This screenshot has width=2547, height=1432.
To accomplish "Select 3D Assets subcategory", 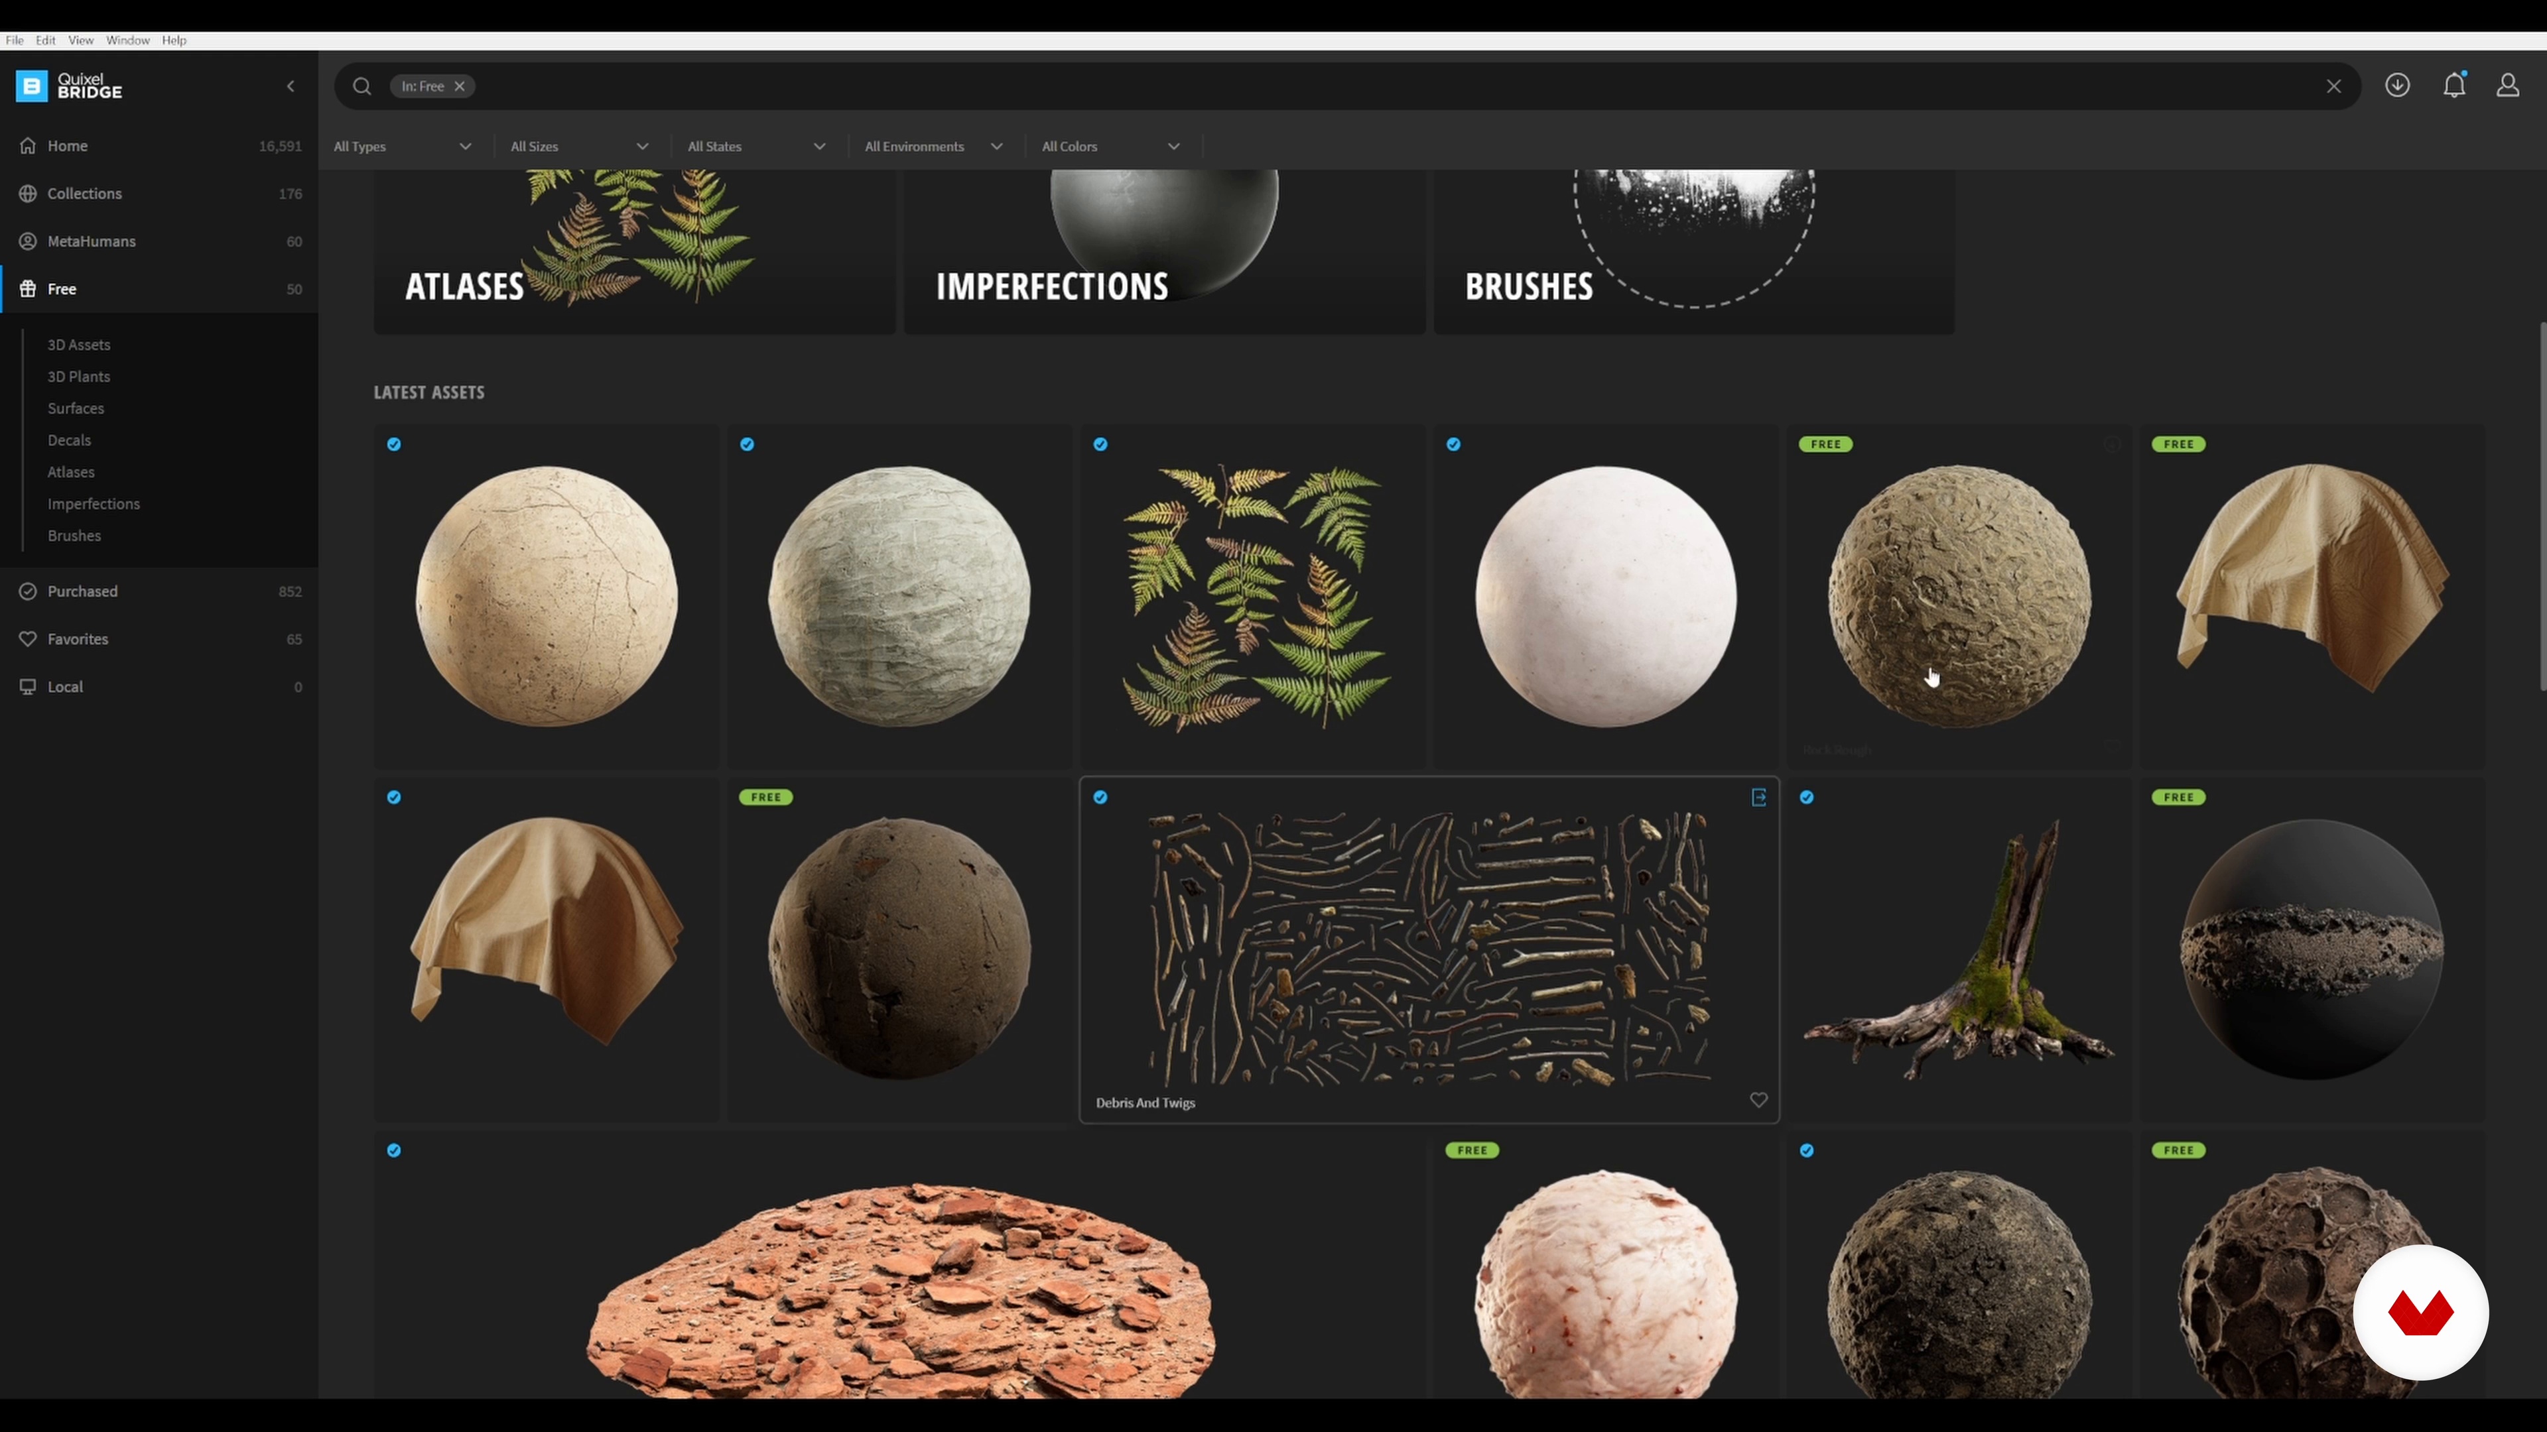I will pyautogui.click(x=79, y=345).
